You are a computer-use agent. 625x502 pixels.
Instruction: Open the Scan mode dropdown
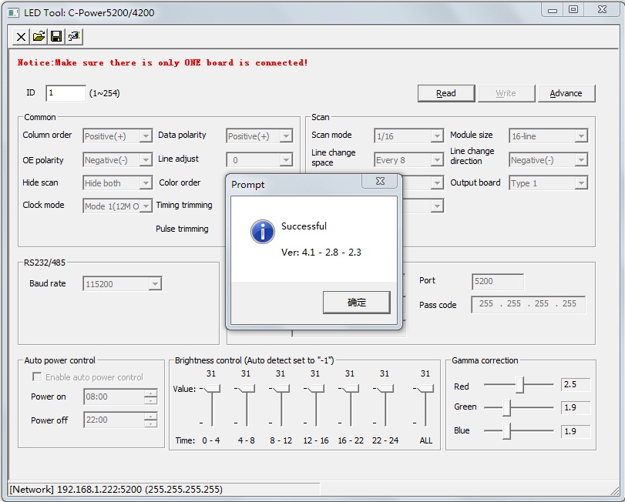[436, 136]
